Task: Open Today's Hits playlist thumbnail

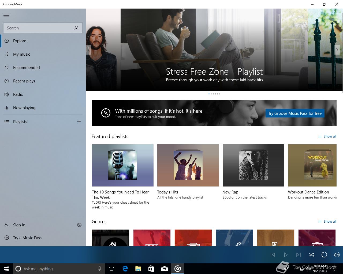Action: tap(188, 165)
